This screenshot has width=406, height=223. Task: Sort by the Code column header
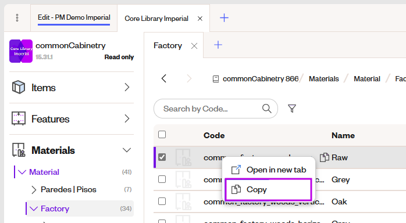click(214, 135)
